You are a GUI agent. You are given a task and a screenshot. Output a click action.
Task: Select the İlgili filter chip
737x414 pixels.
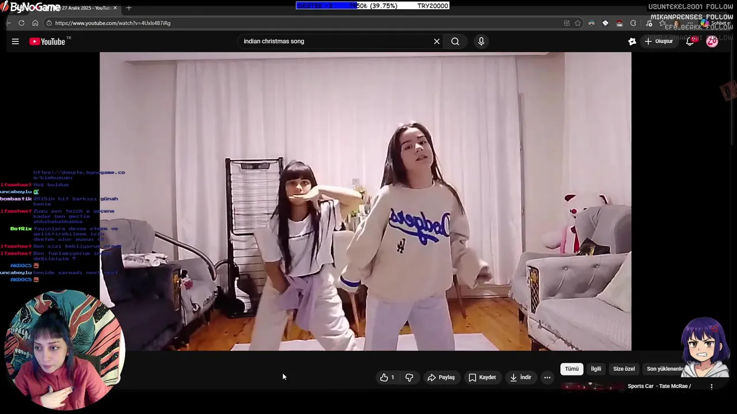pyautogui.click(x=596, y=369)
